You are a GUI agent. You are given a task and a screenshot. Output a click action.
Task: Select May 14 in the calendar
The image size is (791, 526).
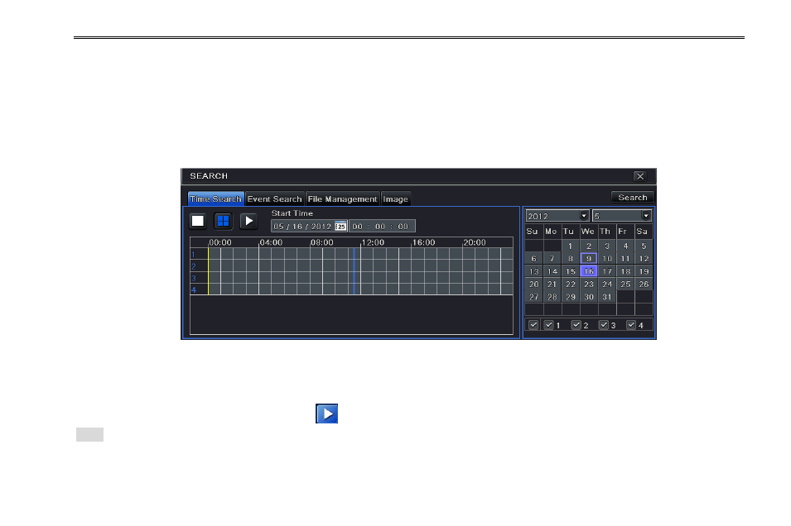point(552,271)
